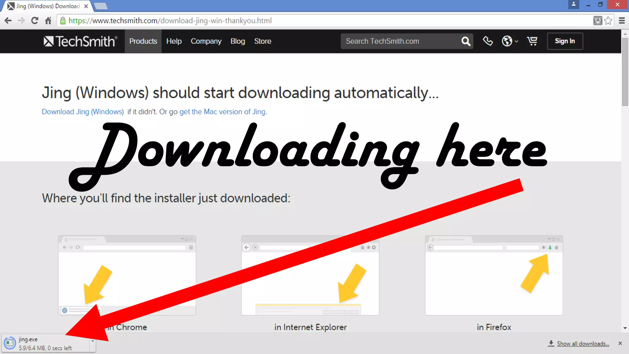Click the search magnifier icon
This screenshot has width=629, height=354.
(x=466, y=41)
